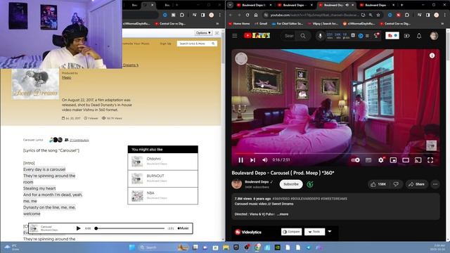Open Windows Start menu
Image resolution: width=450 pixels, height=253 pixels.
tap(132, 247)
